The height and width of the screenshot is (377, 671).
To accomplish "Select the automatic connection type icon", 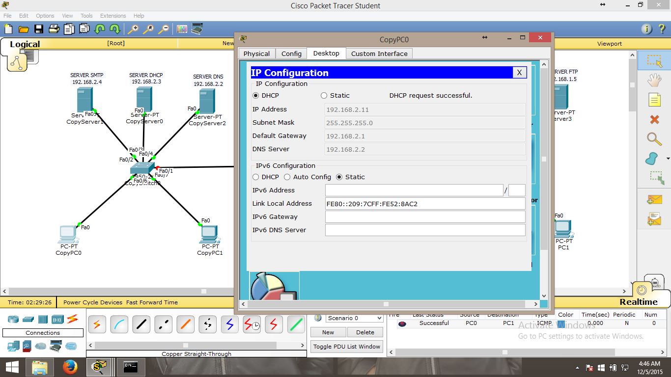I will pos(97,324).
